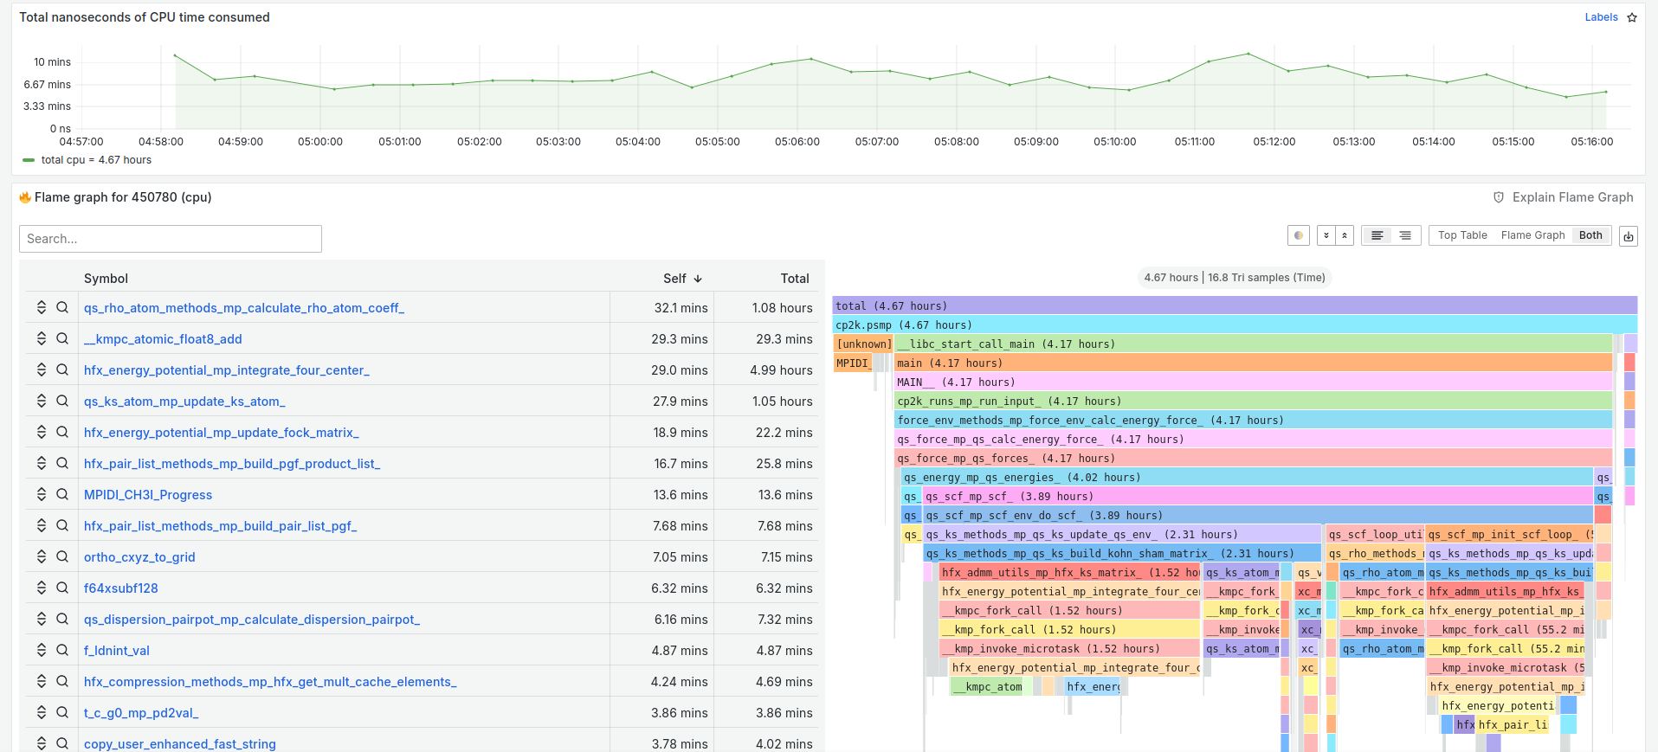Click sandwich view icon for qs_rho_atom_methods_mp_calculate_rho_atom_coeff_
This screenshot has height=752, width=1658.
41,307
